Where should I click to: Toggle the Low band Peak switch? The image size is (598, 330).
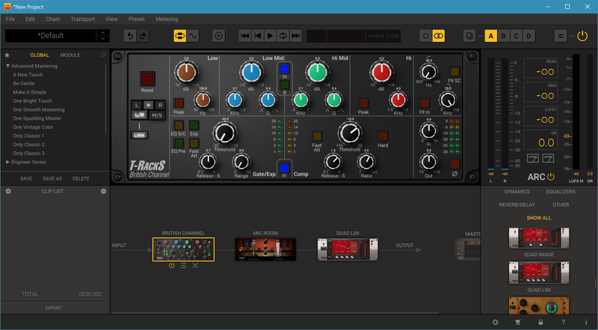click(x=179, y=103)
